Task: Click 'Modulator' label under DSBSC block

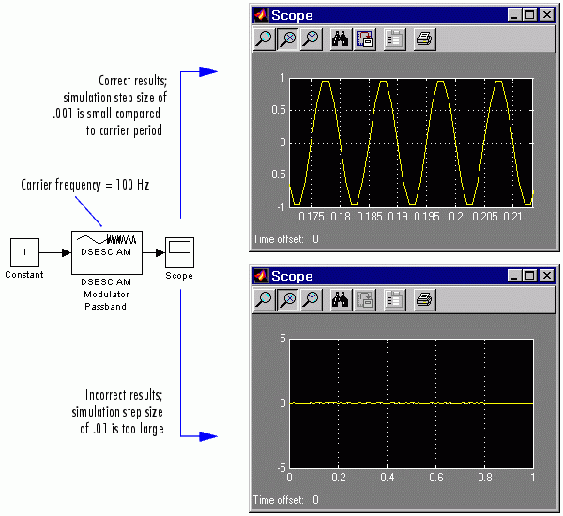Action: tap(106, 295)
